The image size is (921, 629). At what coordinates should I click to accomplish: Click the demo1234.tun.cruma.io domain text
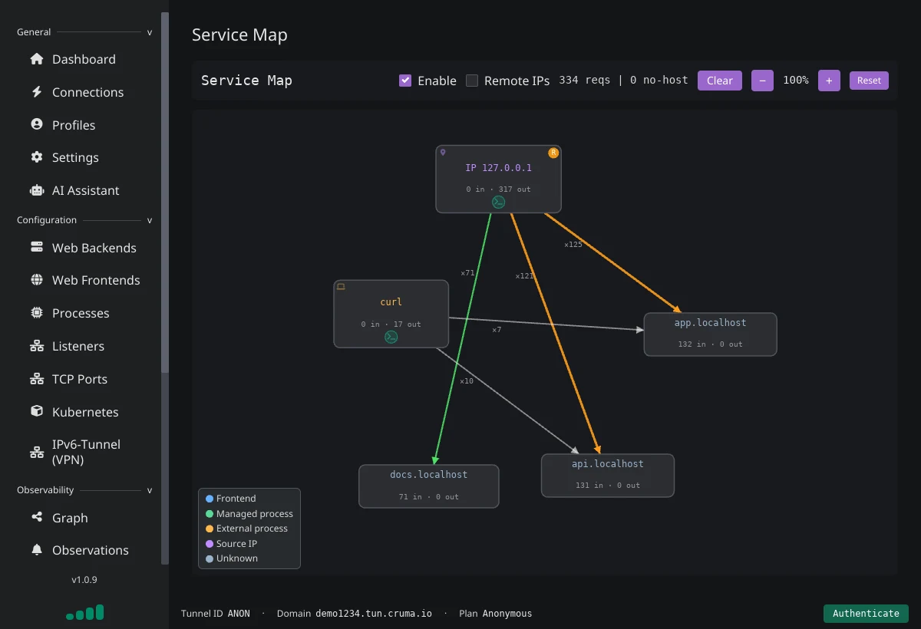point(374,614)
